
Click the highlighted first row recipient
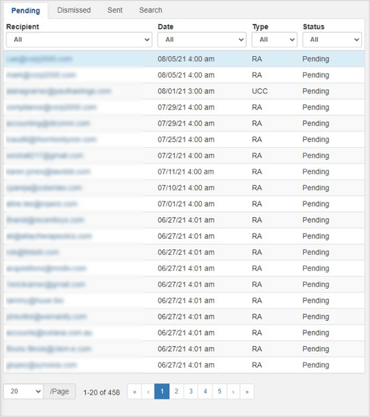tap(40, 59)
